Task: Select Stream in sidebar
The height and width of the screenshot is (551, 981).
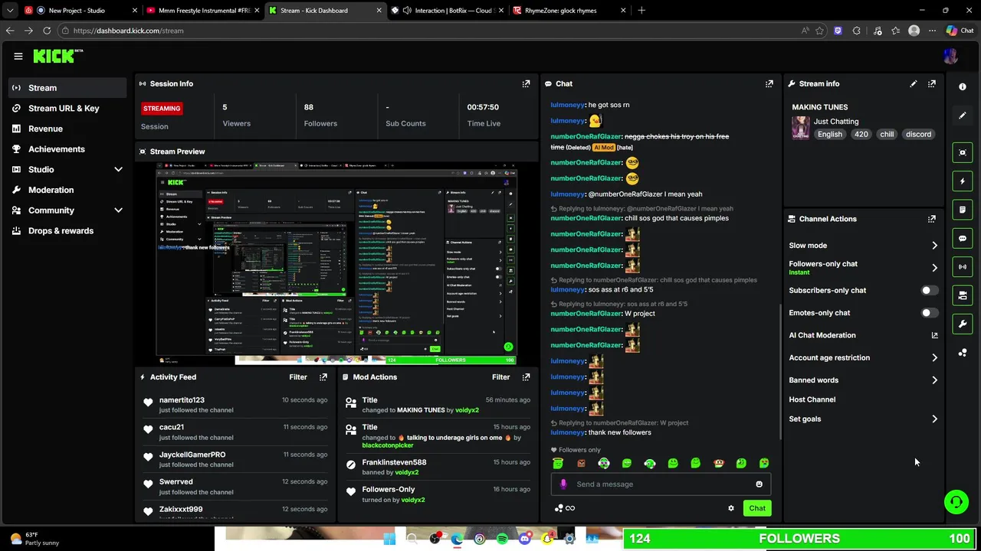Action: [x=67, y=88]
